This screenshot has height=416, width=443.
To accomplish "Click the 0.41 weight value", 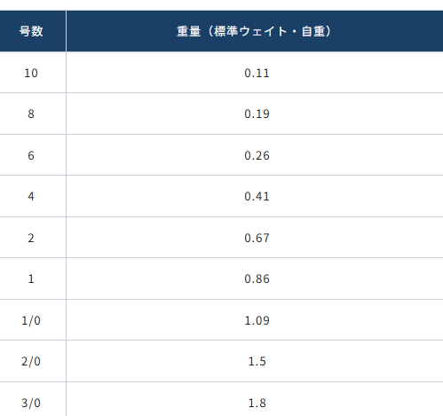I will coord(257,197).
